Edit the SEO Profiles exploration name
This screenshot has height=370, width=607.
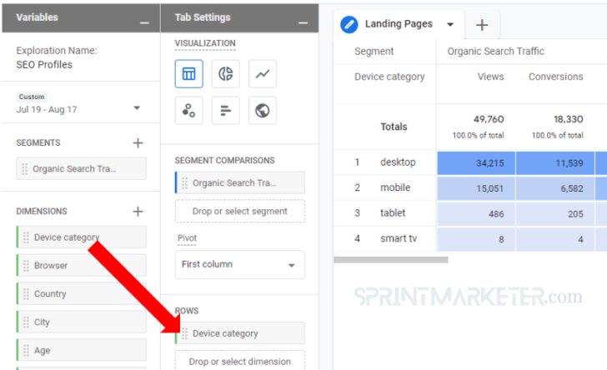44,65
